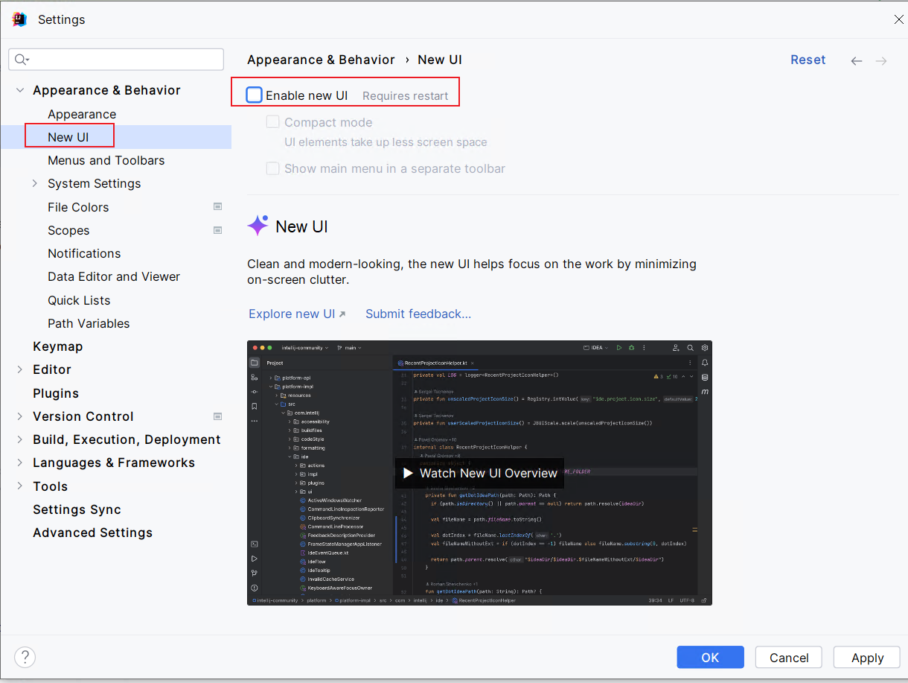Click the Version Control project-level icon
The height and width of the screenshot is (683, 908).
point(218,416)
